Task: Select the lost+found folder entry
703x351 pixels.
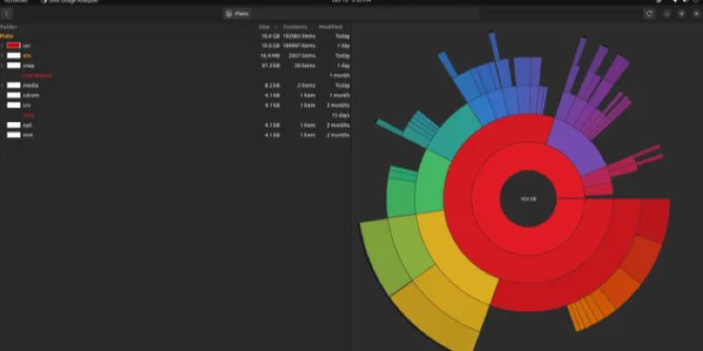Action: (36, 75)
